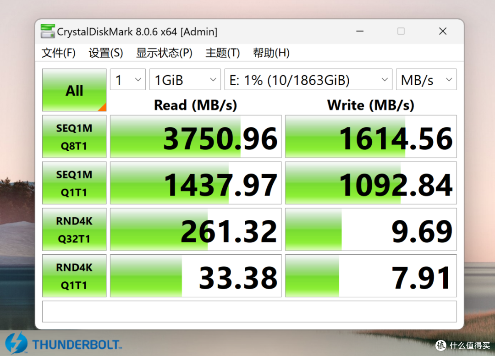Click the 9.69 write result cell
The width and height of the screenshot is (495, 356).
(x=371, y=229)
